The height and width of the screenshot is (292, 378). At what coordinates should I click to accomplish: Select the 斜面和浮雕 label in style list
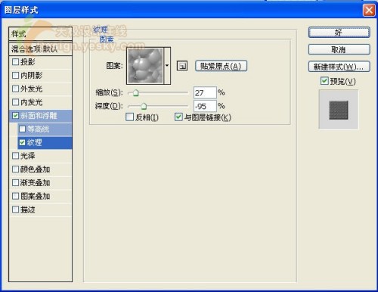tap(39, 116)
